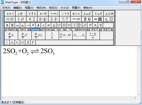Open the 格式(M) menu
The width and height of the screenshot is (142, 105).
(41, 8)
